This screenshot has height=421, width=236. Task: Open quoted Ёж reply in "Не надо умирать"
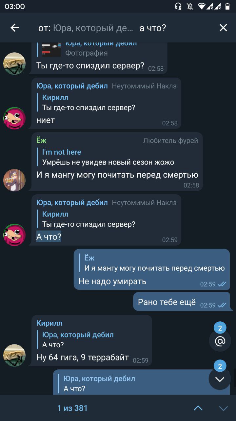pos(152,263)
